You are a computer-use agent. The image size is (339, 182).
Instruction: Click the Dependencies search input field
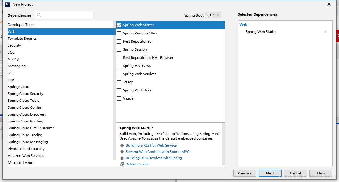click(x=64, y=15)
